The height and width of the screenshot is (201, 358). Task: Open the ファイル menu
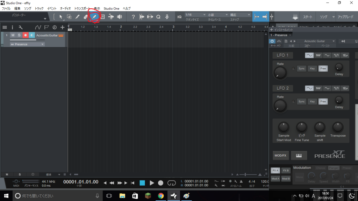(6, 8)
